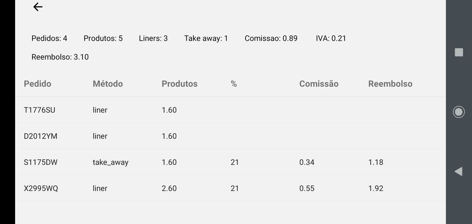Tap the Pedidos: 4 summary

[x=49, y=38]
